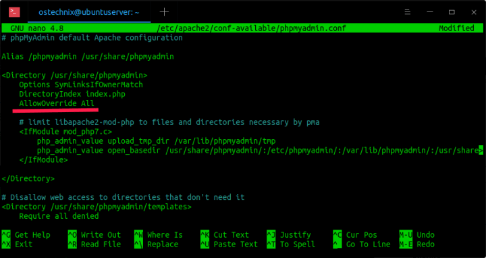Click the '# limit libapache2-mod-php' comment line
This screenshot has width=486, height=258.
[x=169, y=122]
